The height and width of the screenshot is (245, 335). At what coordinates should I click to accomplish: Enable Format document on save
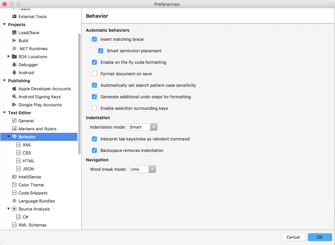[95, 74]
